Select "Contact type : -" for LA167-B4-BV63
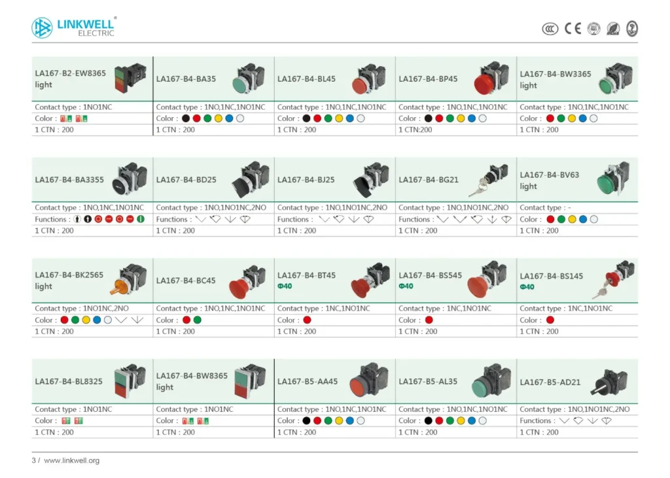 tap(545, 207)
